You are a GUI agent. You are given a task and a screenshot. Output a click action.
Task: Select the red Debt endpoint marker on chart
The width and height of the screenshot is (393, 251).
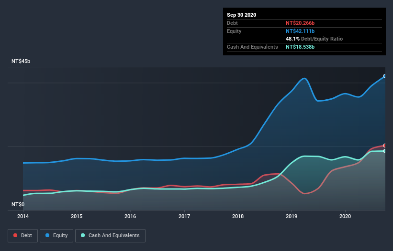(385, 146)
